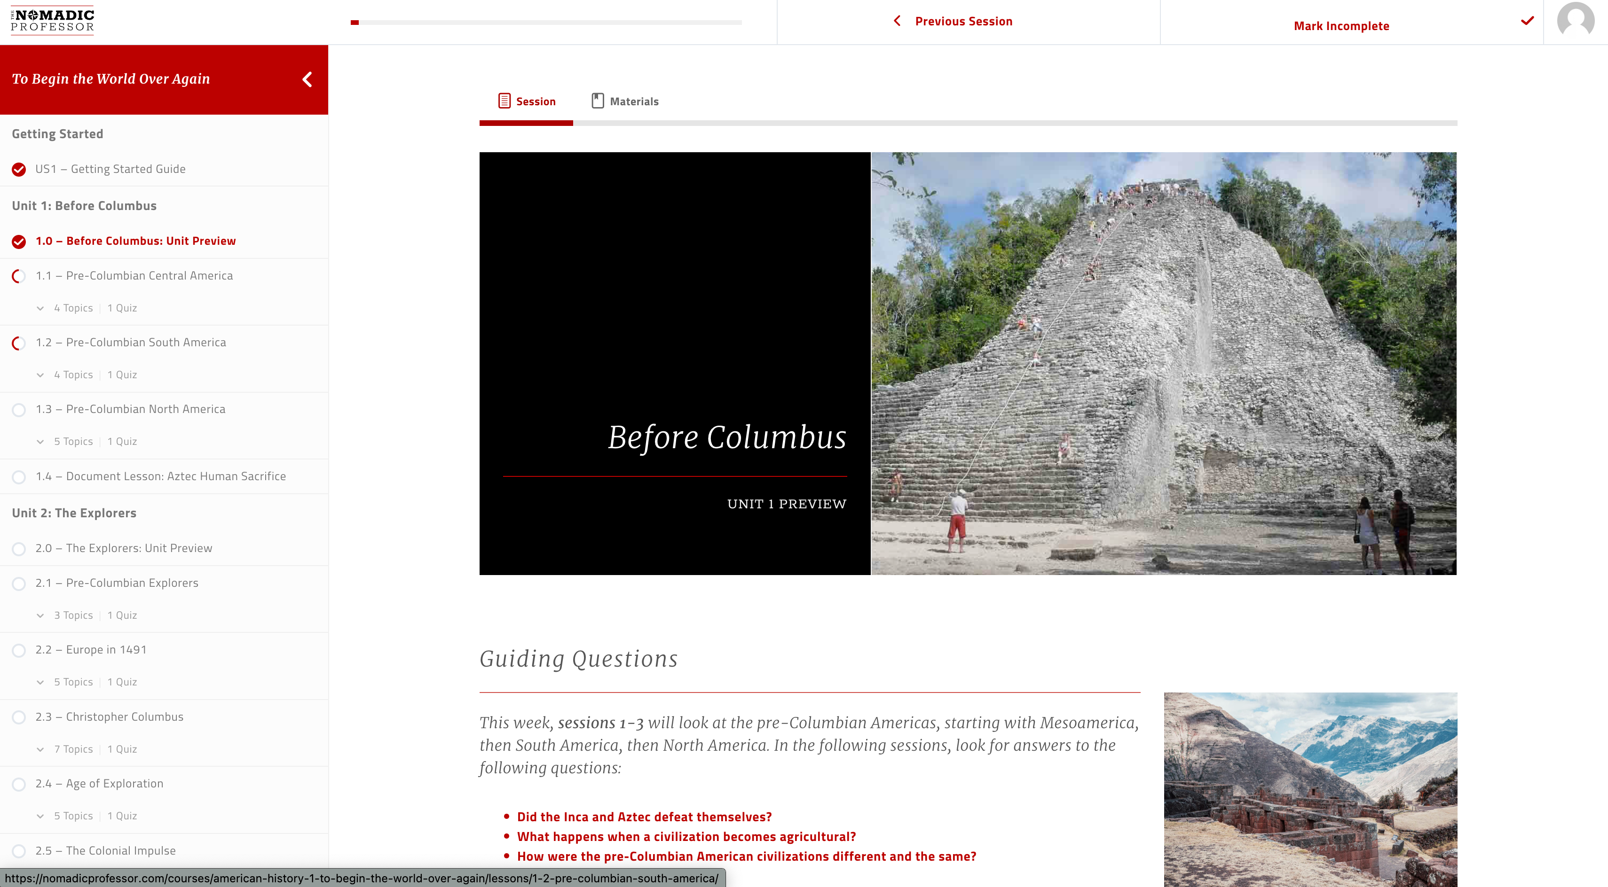The width and height of the screenshot is (1608, 887).
Task: Click the course title To Begin the World Over Again
Action: (111, 79)
